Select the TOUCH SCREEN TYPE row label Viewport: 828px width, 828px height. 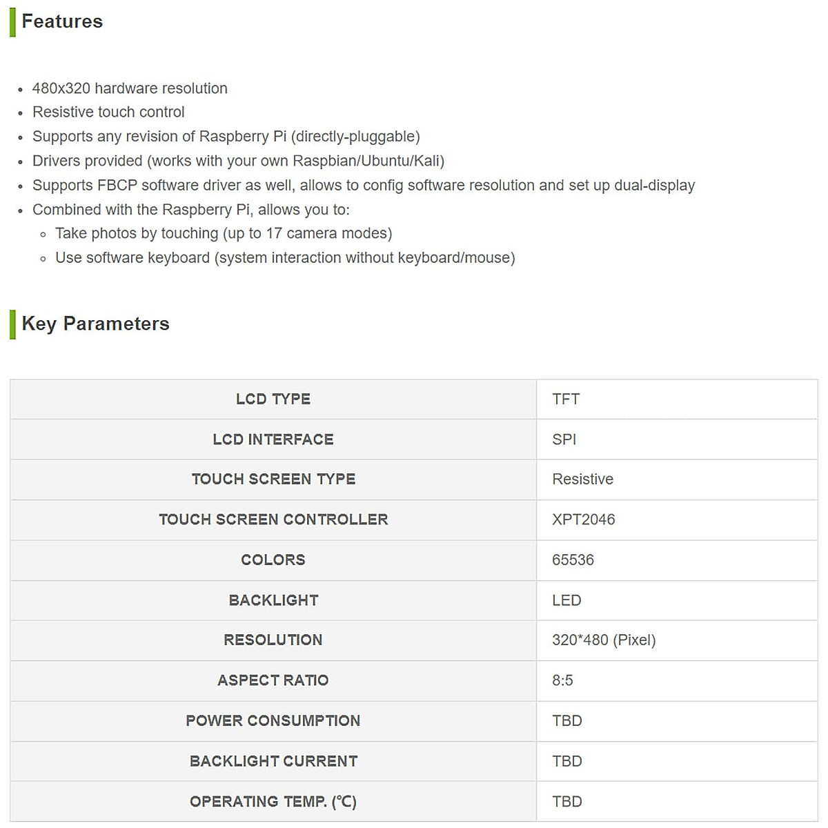coord(273,479)
